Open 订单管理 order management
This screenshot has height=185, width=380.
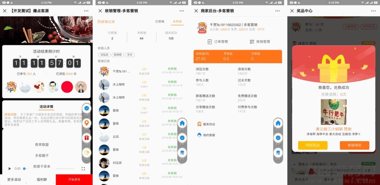tap(218, 42)
